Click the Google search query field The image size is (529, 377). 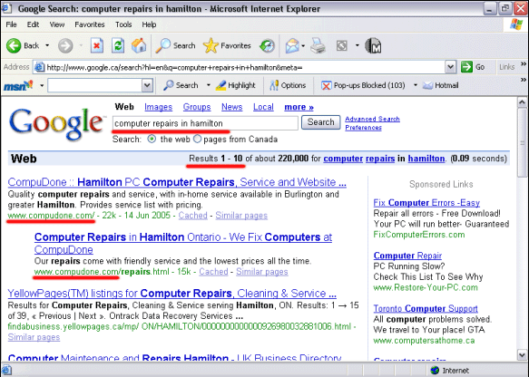205,123
